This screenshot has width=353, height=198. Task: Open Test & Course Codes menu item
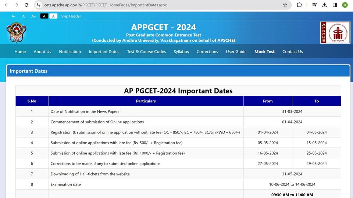tap(146, 52)
